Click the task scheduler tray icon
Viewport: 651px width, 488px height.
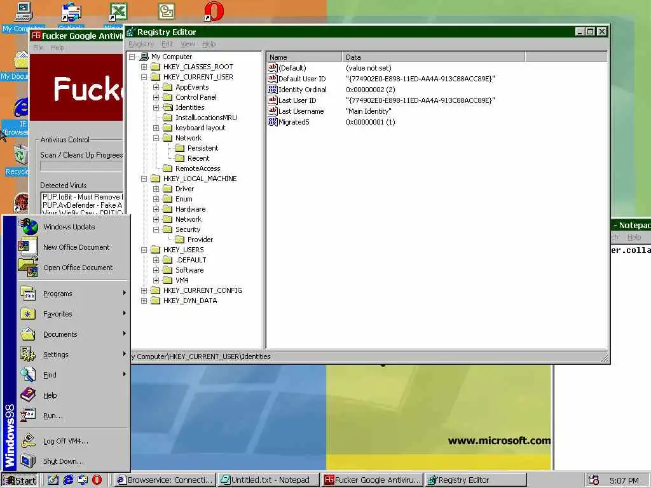[x=594, y=480]
